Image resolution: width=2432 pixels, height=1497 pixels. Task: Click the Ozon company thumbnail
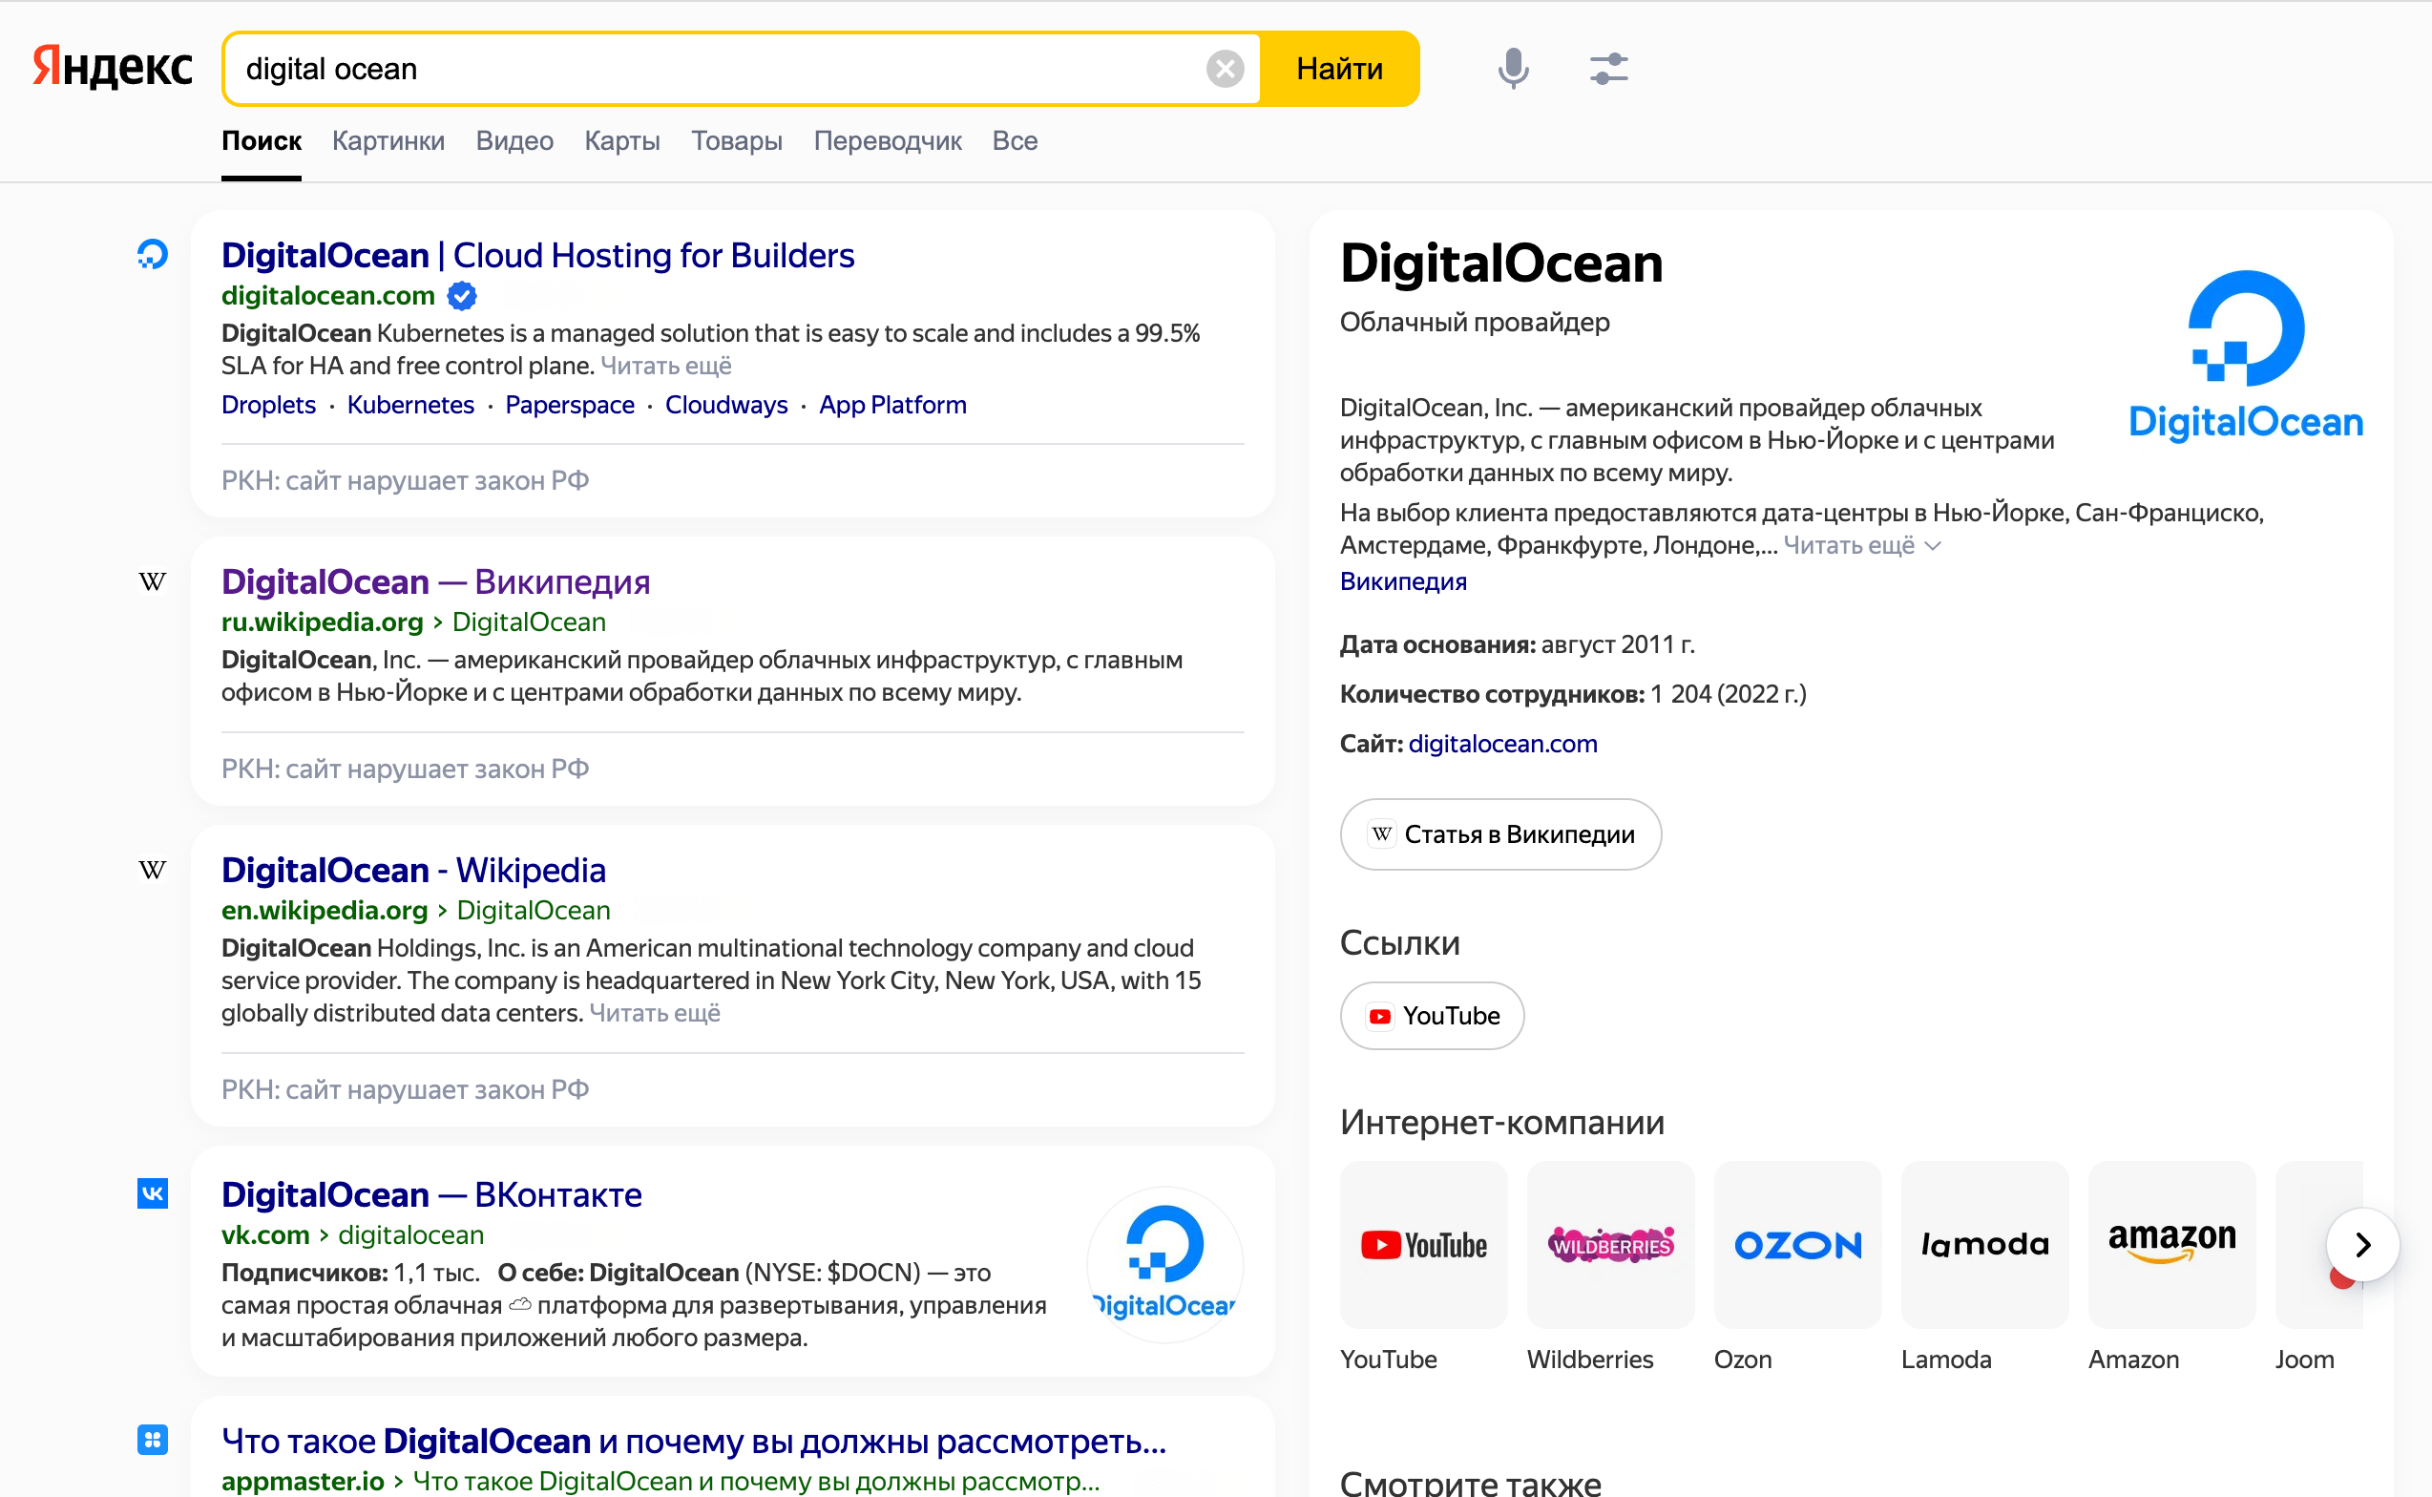point(1796,1245)
